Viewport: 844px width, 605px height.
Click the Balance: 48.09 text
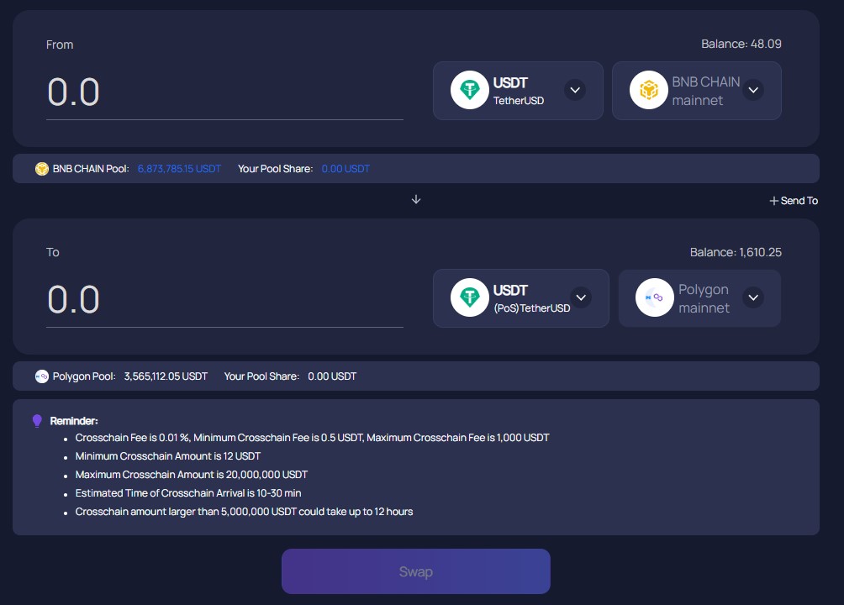click(741, 45)
